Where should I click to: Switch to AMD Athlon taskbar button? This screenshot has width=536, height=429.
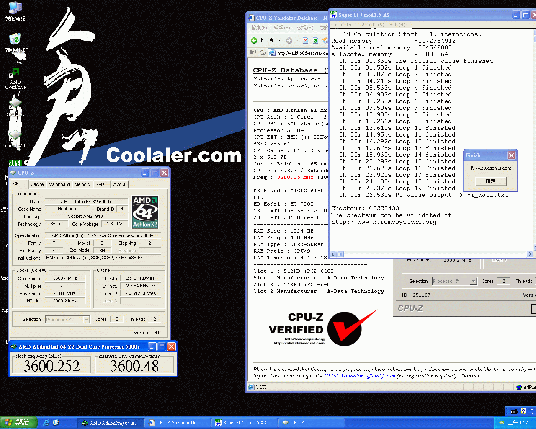tap(110, 423)
